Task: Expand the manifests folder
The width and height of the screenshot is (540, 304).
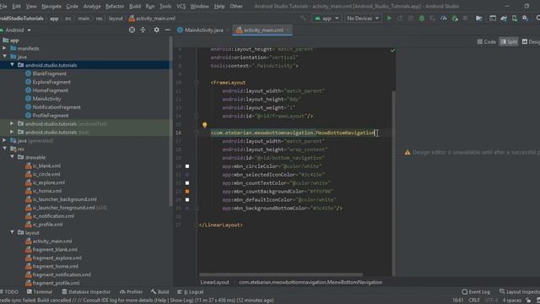Action: click(4, 48)
